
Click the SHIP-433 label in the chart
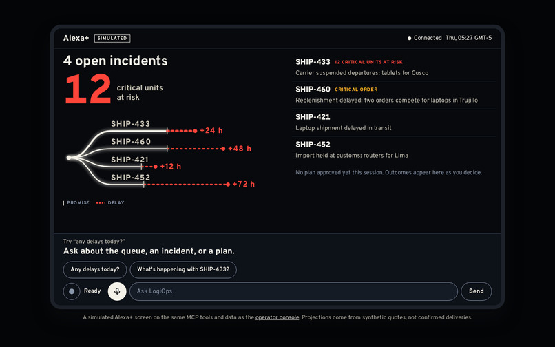(x=131, y=124)
